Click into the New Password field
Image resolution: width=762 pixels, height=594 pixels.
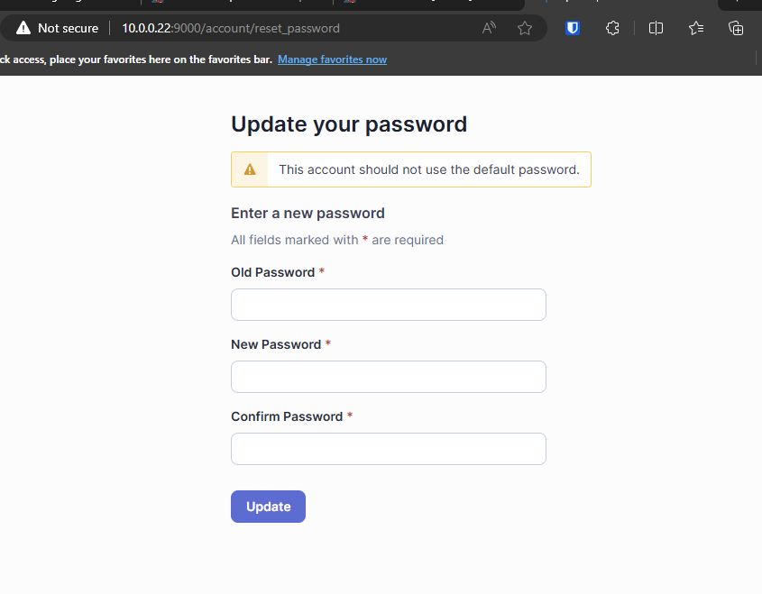pyautogui.click(x=389, y=377)
